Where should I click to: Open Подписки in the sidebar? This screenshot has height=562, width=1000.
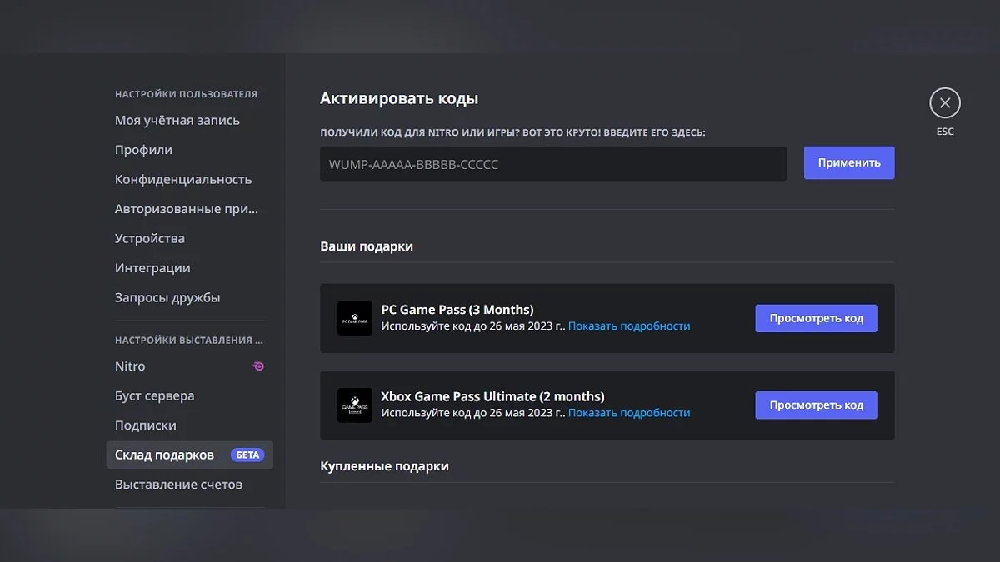click(146, 425)
